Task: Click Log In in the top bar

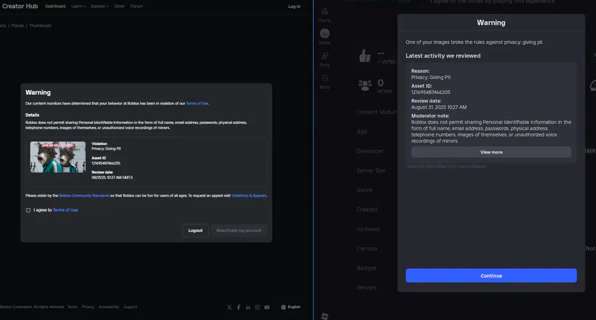Action: pos(294,7)
